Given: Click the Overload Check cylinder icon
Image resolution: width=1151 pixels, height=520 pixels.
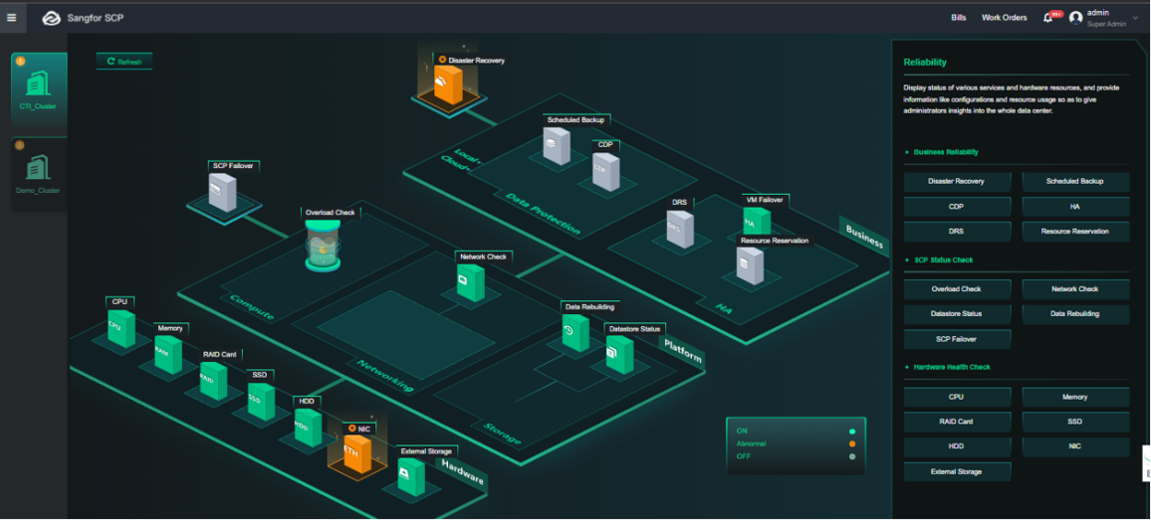Looking at the screenshot, I should point(323,247).
